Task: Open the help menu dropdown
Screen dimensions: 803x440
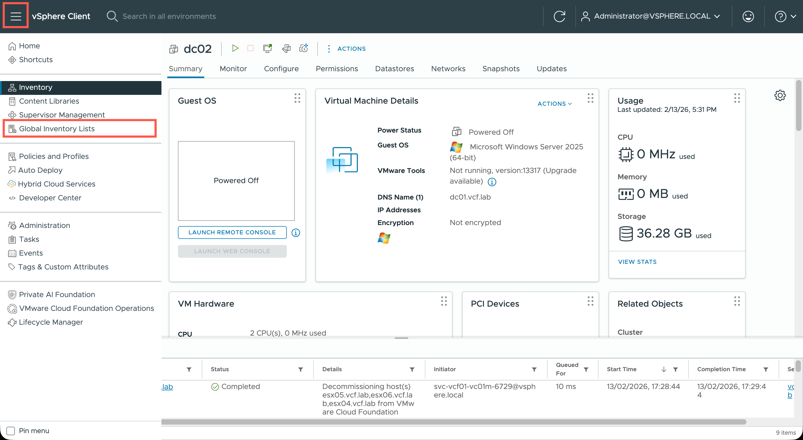Action: click(x=785, y=16)
